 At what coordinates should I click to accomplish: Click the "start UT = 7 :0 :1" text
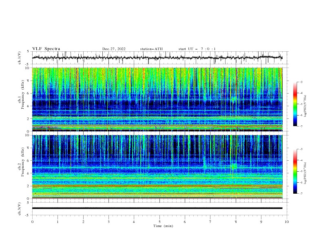click(197, 49)
